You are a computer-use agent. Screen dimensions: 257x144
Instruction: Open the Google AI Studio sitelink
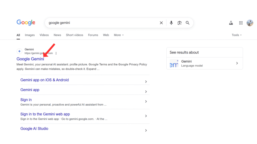(x=34, y=129)
